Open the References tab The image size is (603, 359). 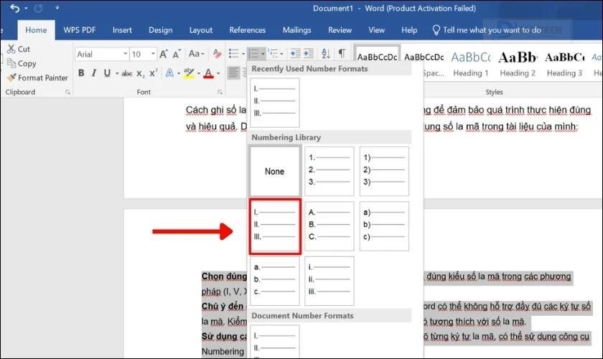(x=247, y=30)
